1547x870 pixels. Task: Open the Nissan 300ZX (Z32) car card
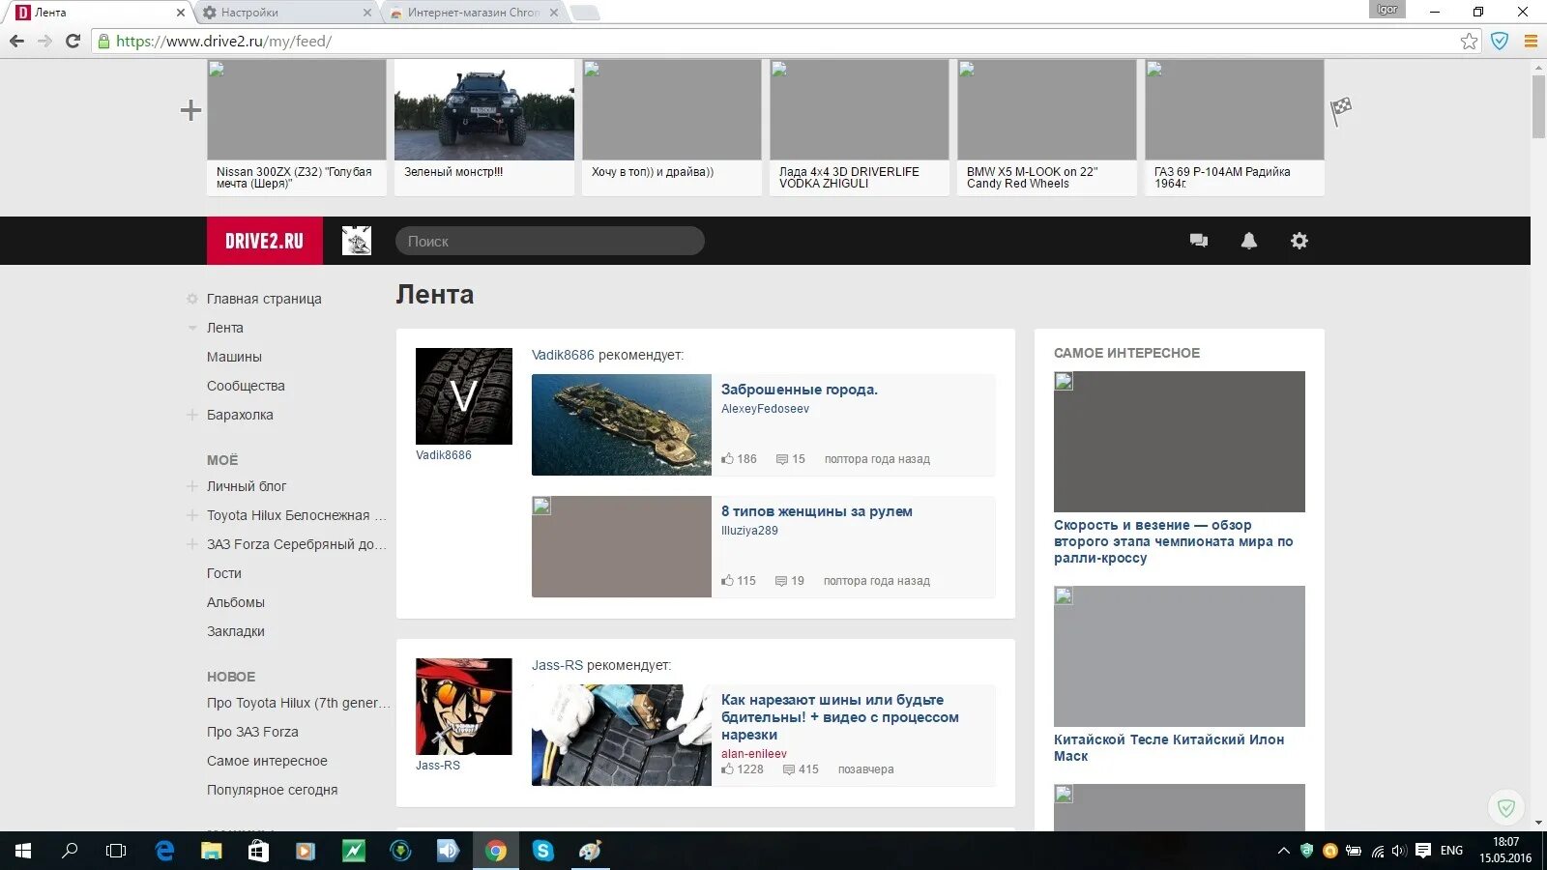[x=297, y=128]
